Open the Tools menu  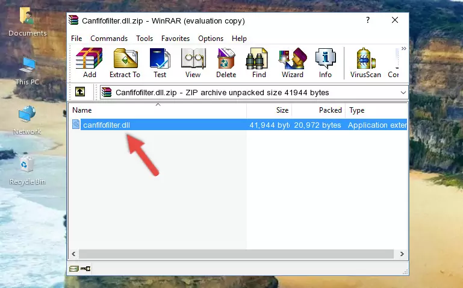[144, 39]
